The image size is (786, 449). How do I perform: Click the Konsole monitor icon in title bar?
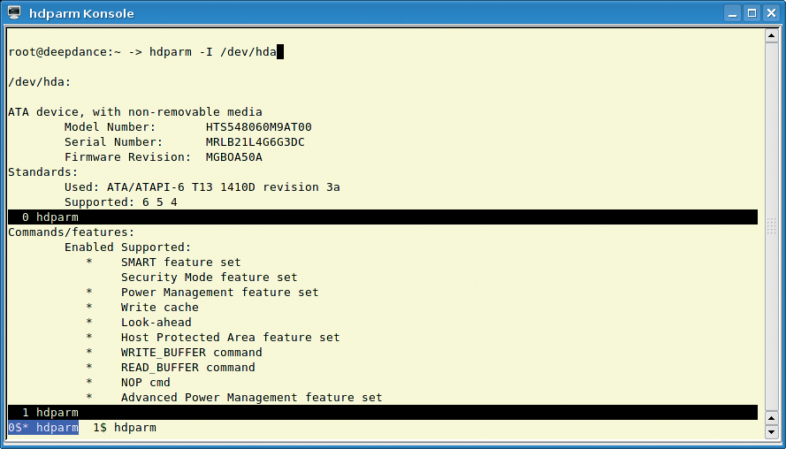tap(14, 12)
